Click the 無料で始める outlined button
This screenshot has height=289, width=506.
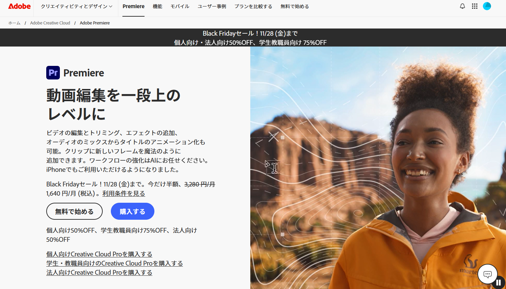tap(74, 211)
